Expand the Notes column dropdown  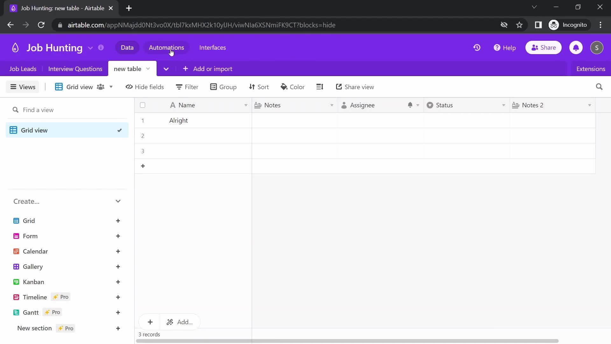[x=332, y=105]
